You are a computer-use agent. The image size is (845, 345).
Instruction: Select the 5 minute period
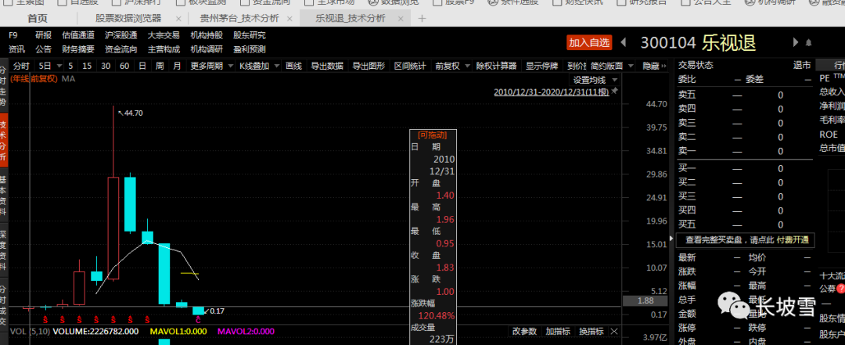point(70,66)
